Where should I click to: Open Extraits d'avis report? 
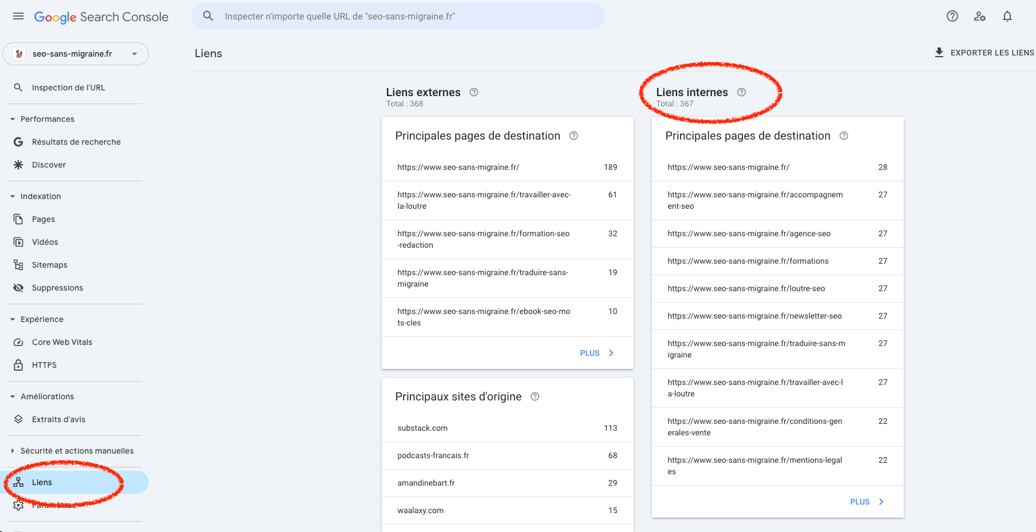pos(74,419)
